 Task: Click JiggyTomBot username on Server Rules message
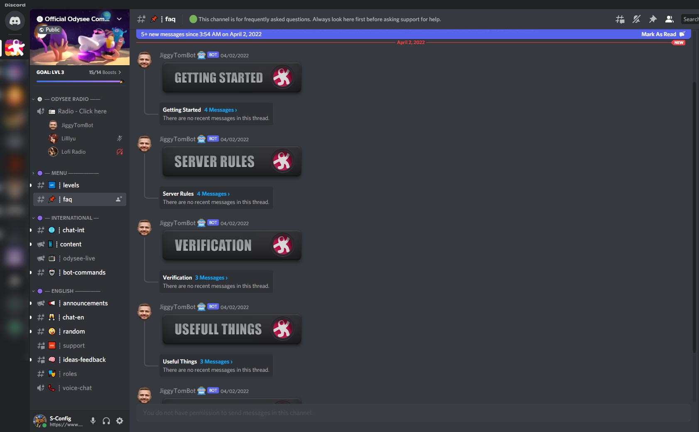(177, 139)
